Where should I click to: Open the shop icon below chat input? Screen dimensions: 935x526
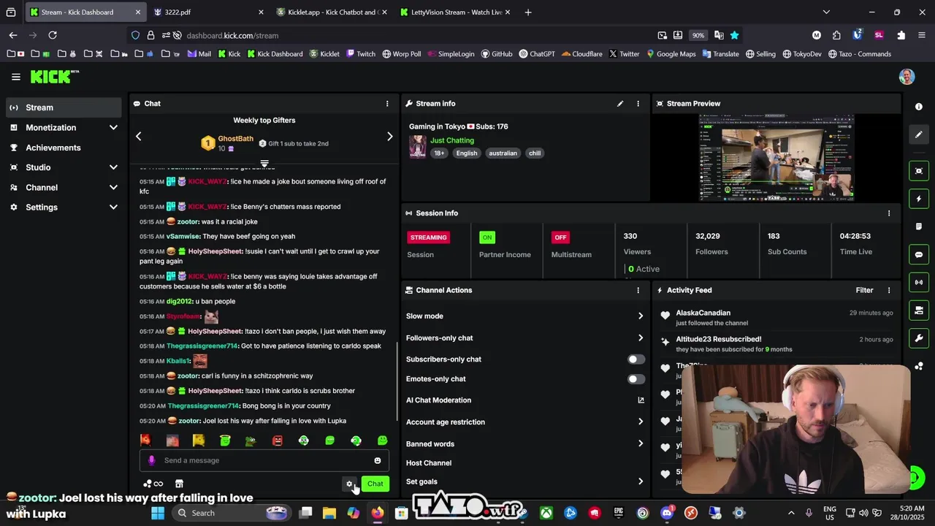179,484
